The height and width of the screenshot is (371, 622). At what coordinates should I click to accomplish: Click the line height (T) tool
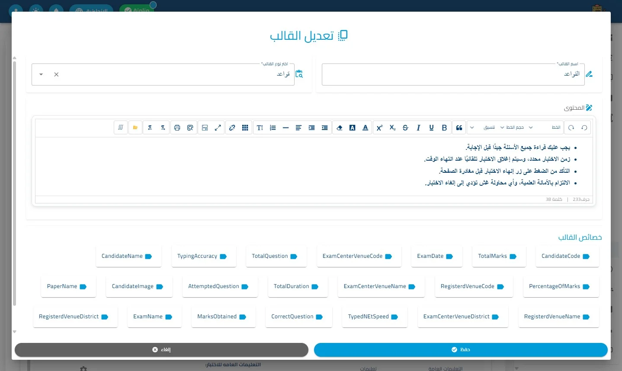tap(260, 128)
